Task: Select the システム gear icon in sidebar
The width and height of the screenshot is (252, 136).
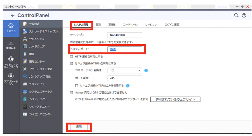Action: coord(11,26)
